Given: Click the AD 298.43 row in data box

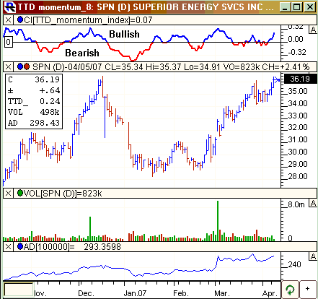Looking at the screenshot, I should pos(34,123).
